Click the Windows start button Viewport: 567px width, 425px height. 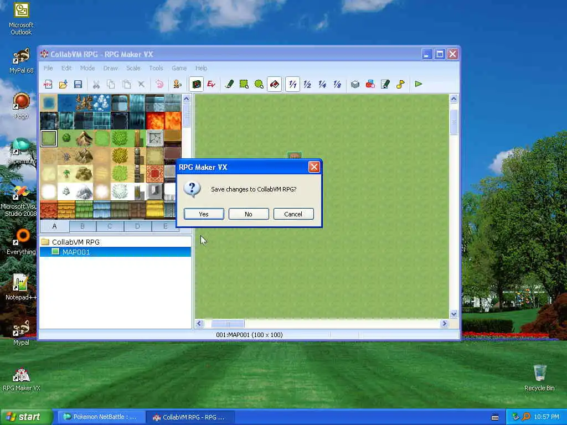click(27, 417)
